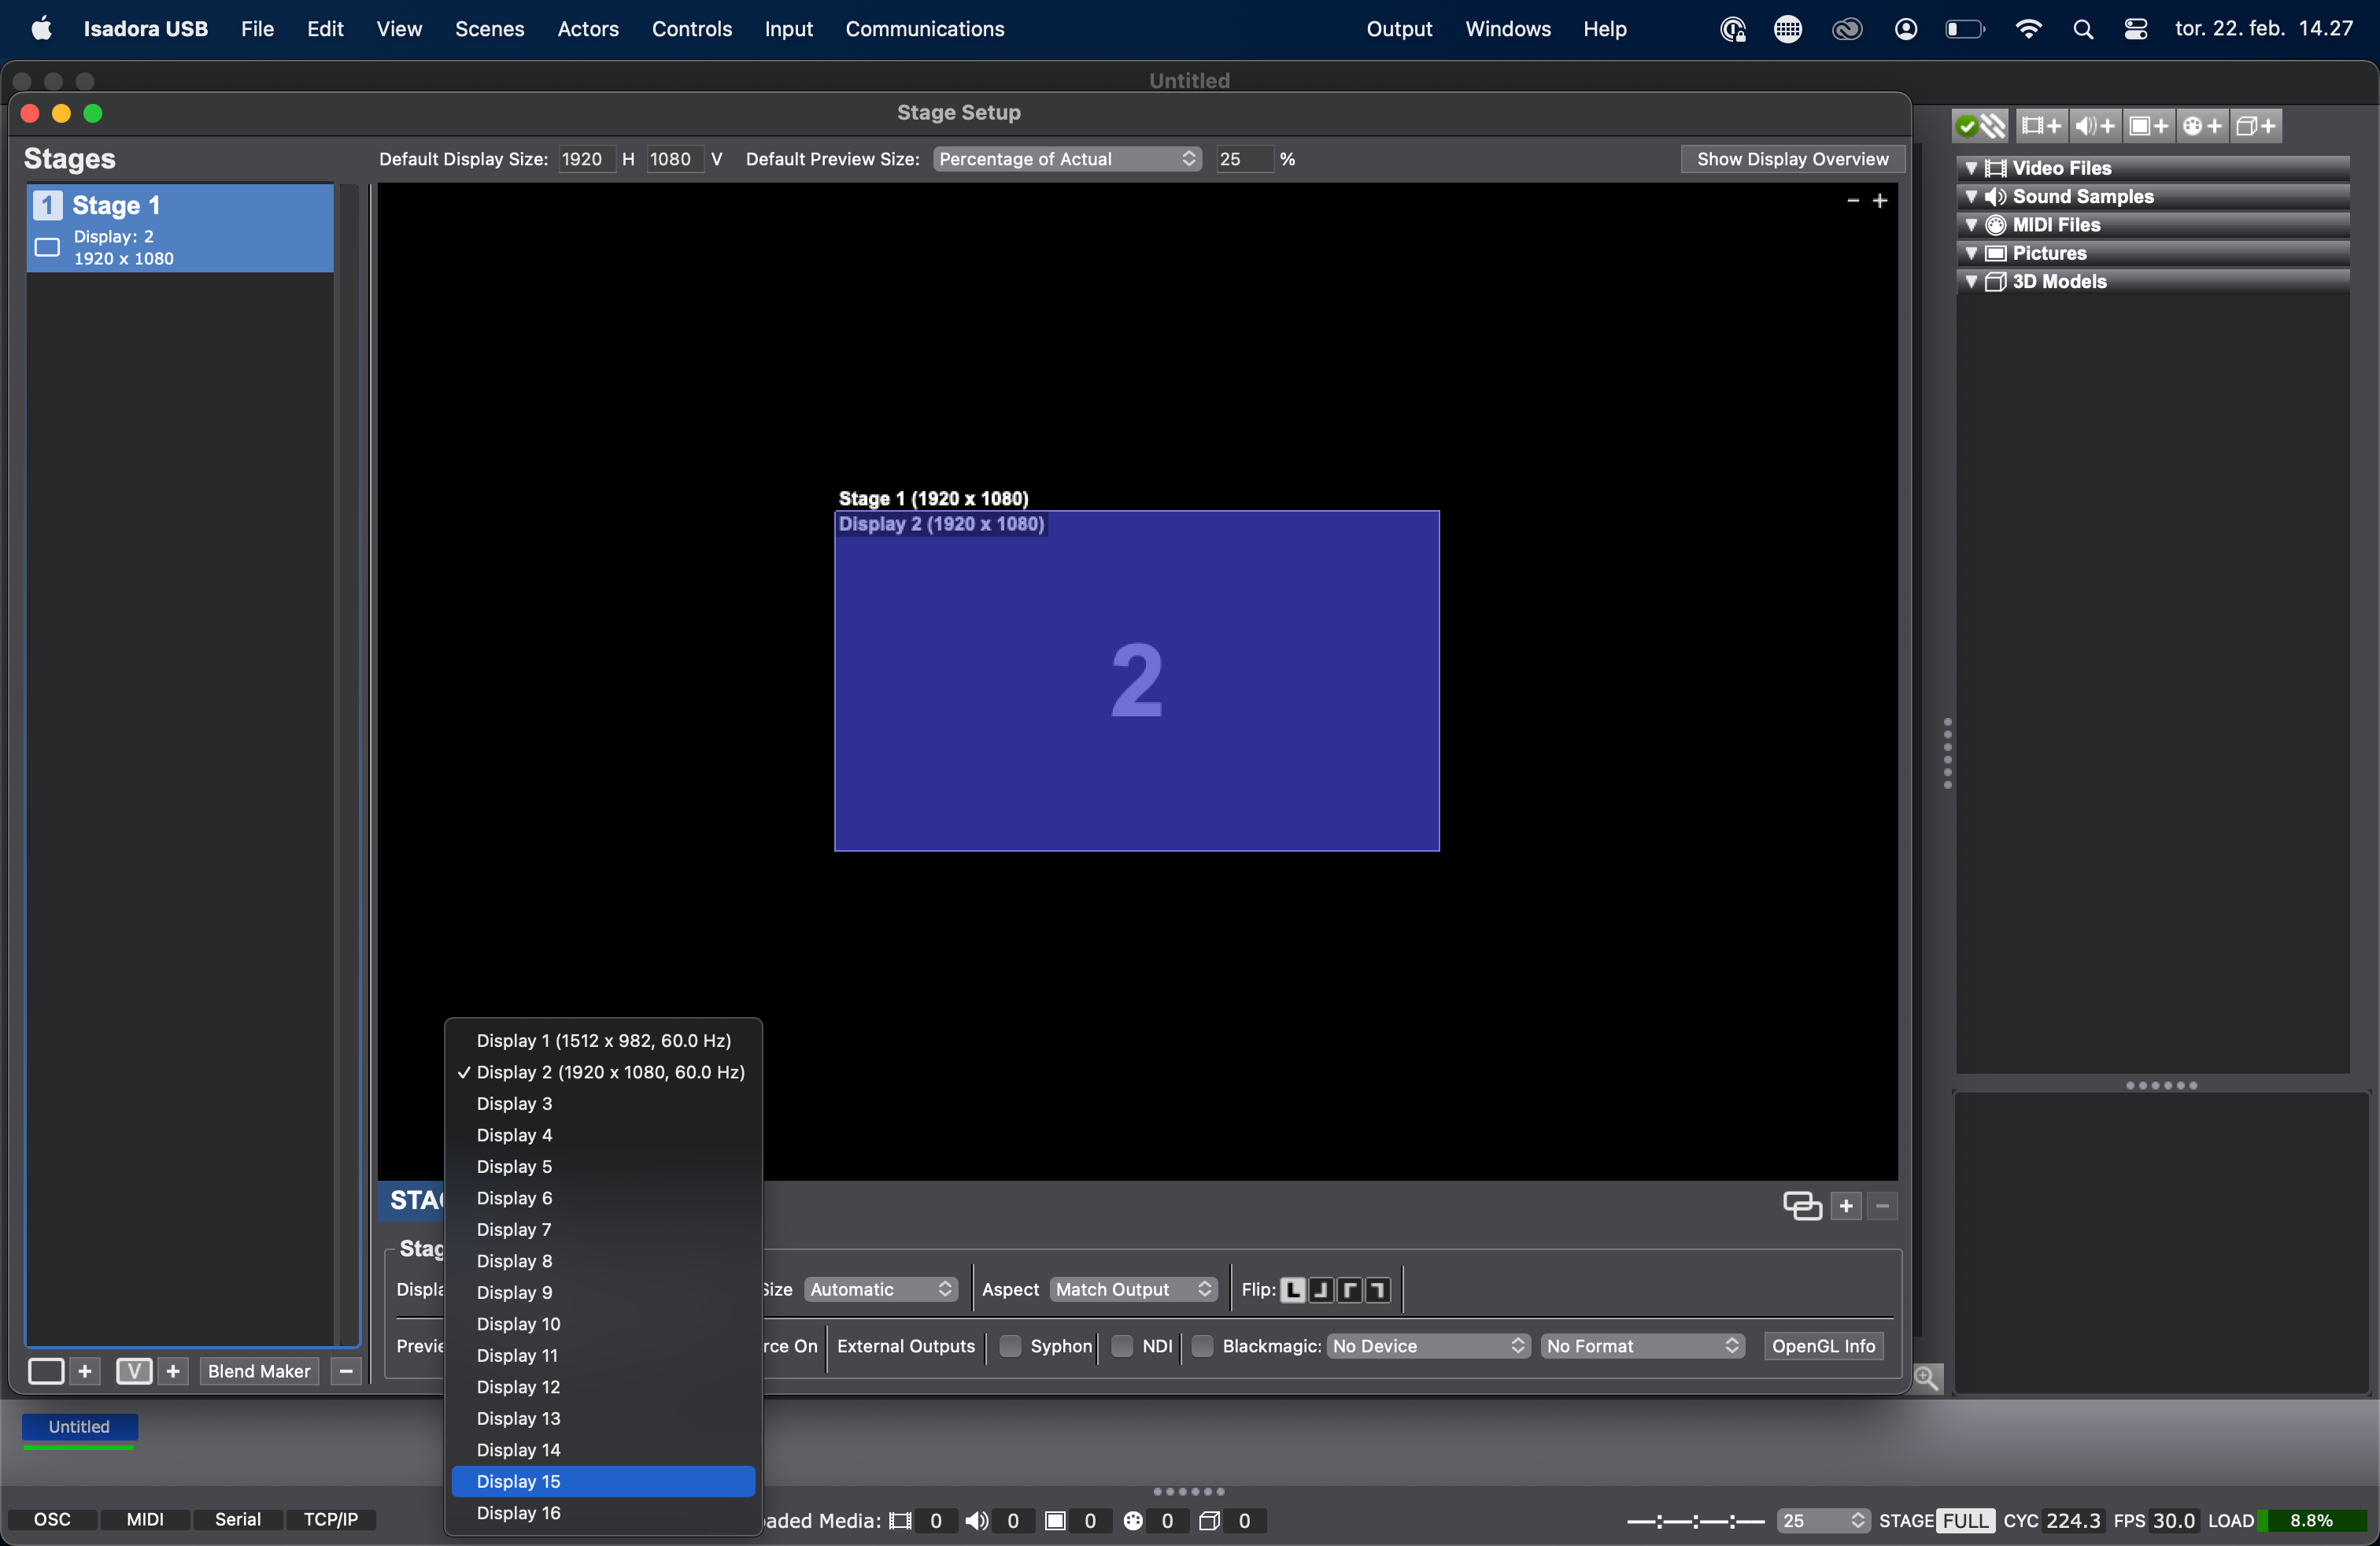Open Control Center in the menu bar
Image resolution: width=2380 pixels, height=1546 pixels.
coord(2136,29)
